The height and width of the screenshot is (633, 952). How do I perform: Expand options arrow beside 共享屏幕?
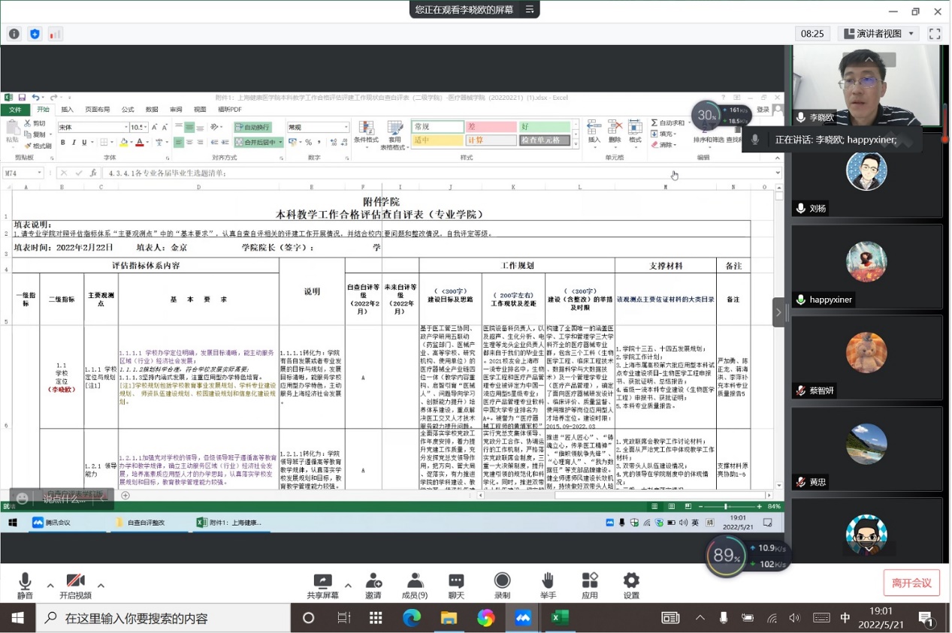point(348,586)
